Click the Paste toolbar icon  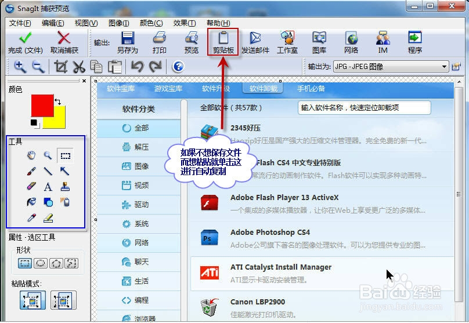coord(115,67)
